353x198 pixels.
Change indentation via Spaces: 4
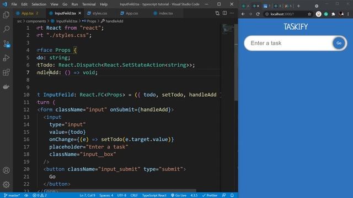coord(106,196)
